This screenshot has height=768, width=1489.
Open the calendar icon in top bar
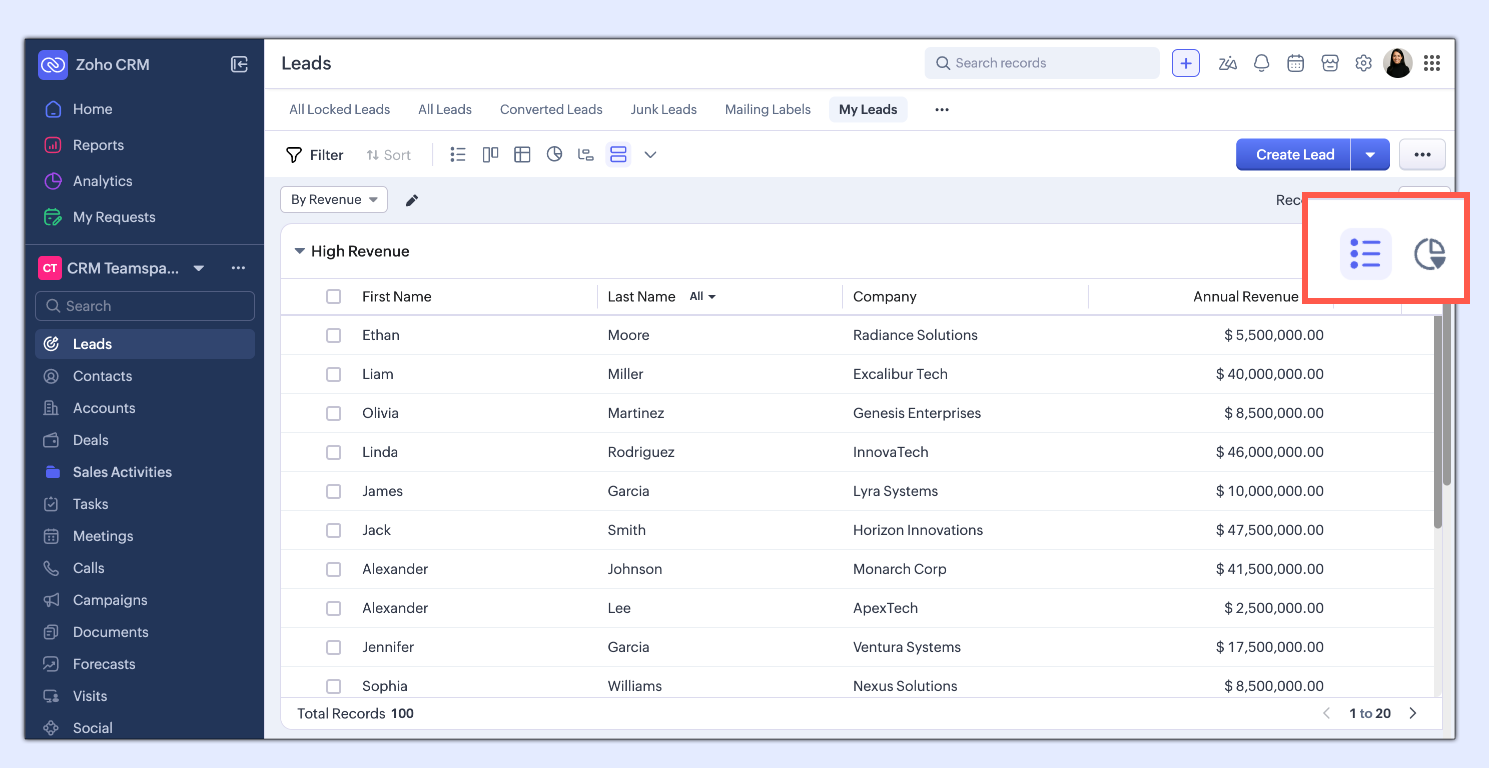tap(1295, 63)
